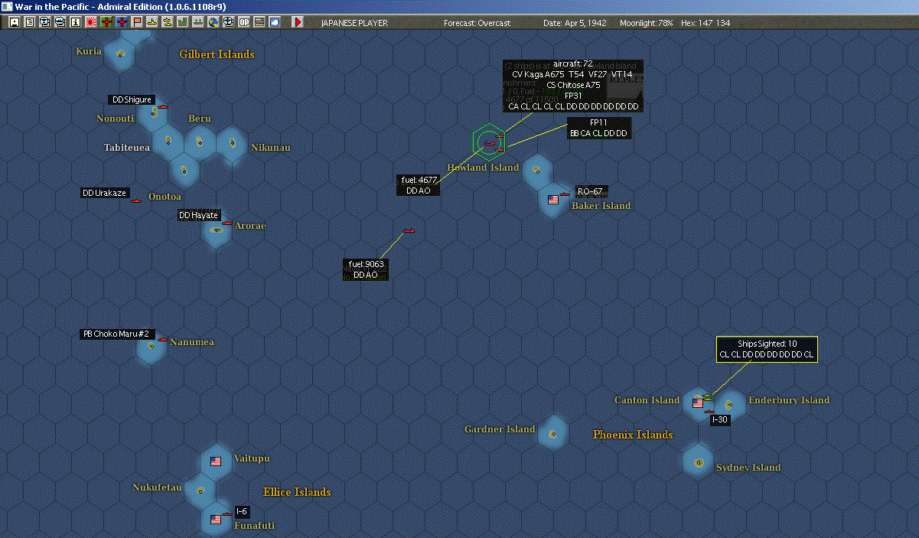This screenshot has width=919, height=538.
Task: Click 'Moonlight: 78%' text
Action: point(647,23)
